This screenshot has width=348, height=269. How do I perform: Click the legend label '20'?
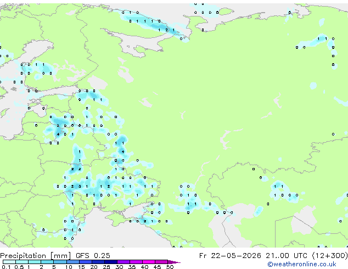94,267
